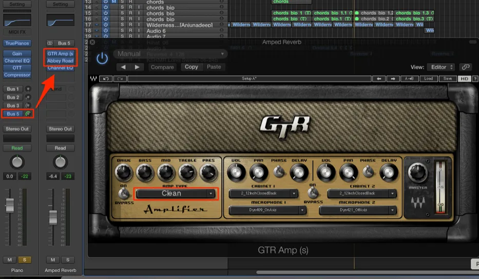Adjust the Piano channel pan knob
This screenshot has height=279, width=479.
(x=17, y=162)
